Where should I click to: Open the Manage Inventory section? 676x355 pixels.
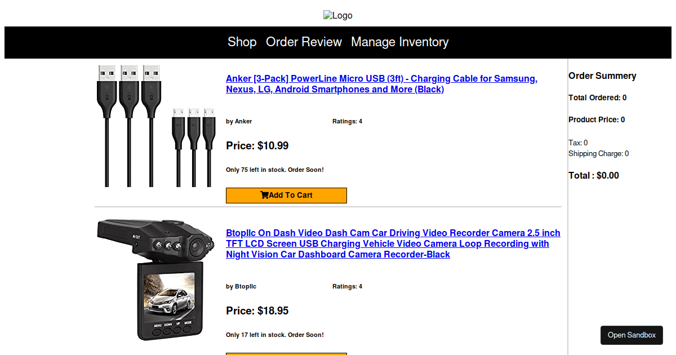[x=400, y=42]
